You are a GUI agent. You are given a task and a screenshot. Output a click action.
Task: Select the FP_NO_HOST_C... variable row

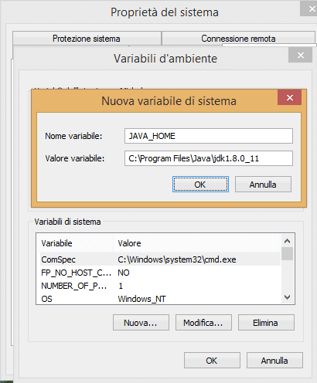coord(160,273)
